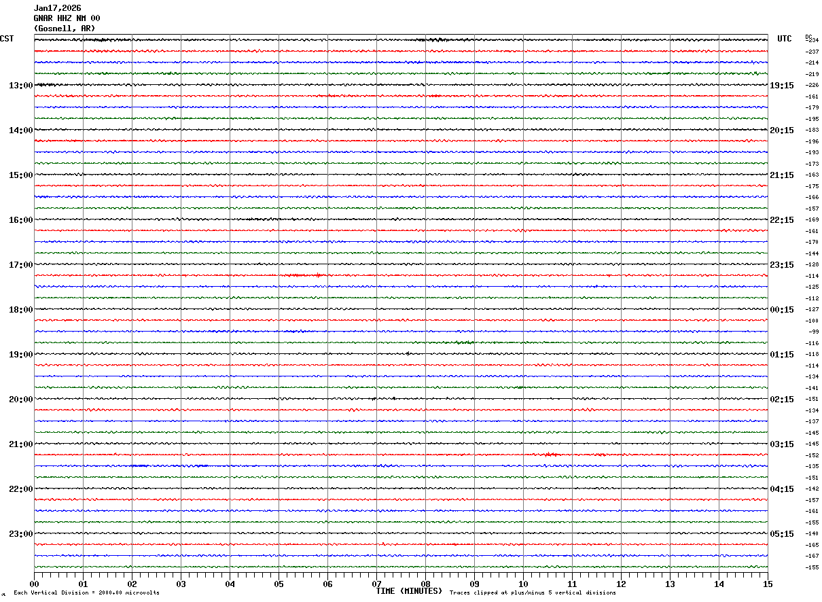Screen dimensions: 822x602
Task: Click the vertical division microvolts scale note
Action: [86, 593]
